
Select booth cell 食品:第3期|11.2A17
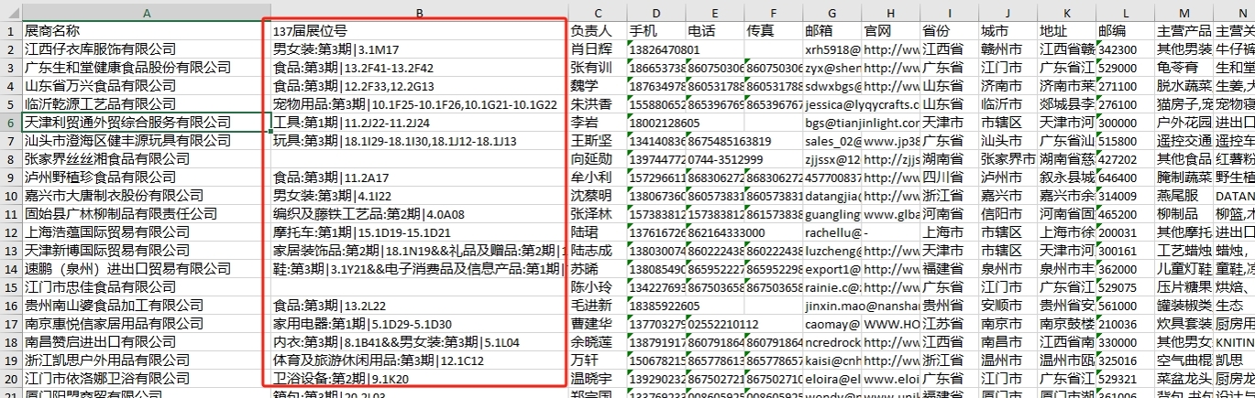[419, 177]
